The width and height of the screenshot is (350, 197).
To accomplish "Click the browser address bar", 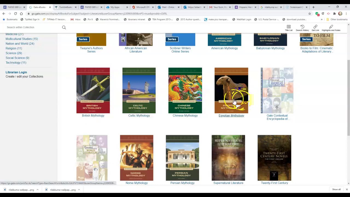I will click(167, 13).
